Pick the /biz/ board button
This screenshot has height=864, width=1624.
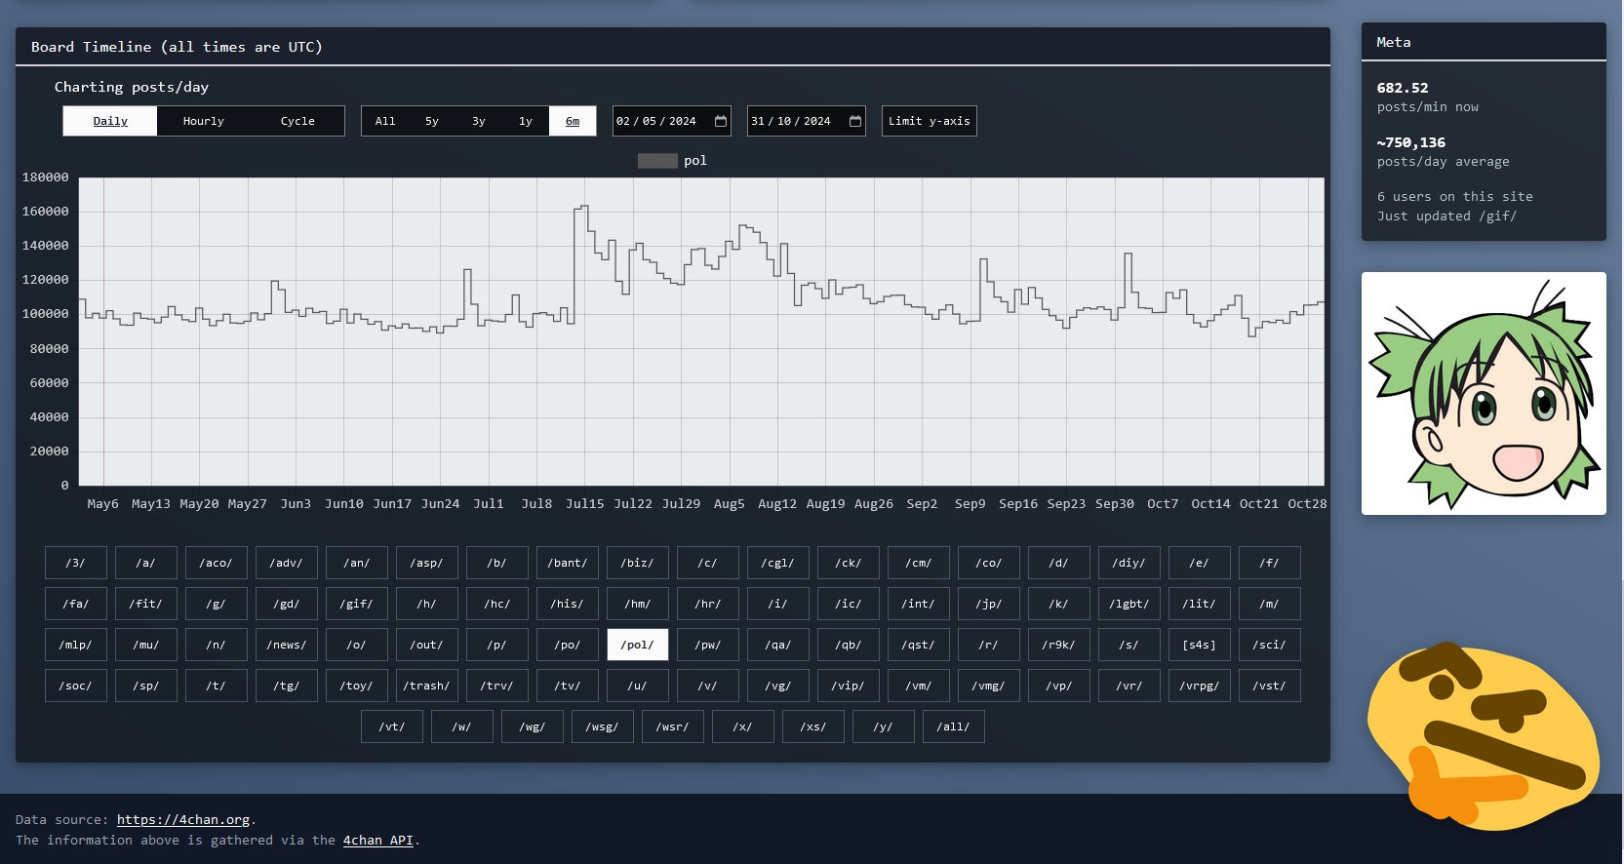638,563
